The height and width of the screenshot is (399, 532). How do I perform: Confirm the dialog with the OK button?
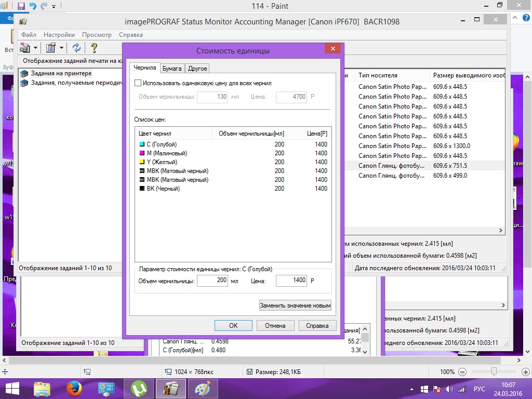click(233, 325)
